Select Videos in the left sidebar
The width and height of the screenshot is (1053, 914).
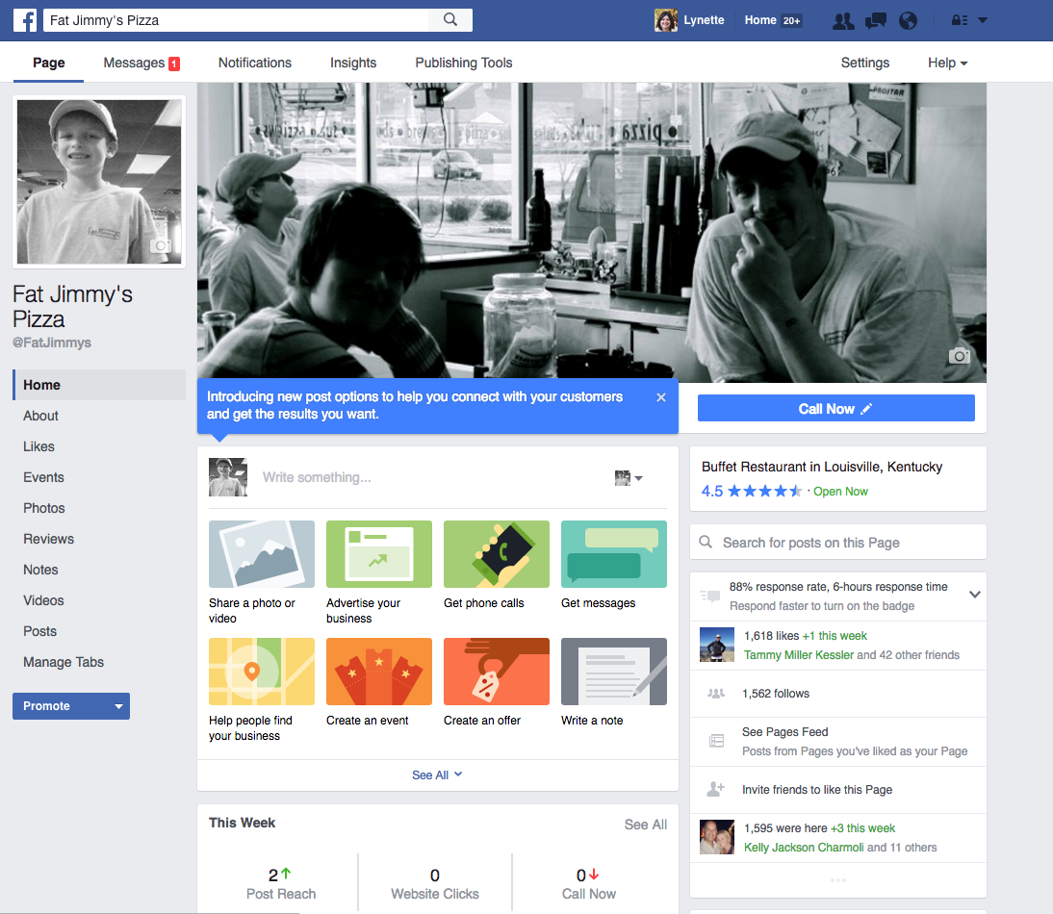(x=43, y=601)
